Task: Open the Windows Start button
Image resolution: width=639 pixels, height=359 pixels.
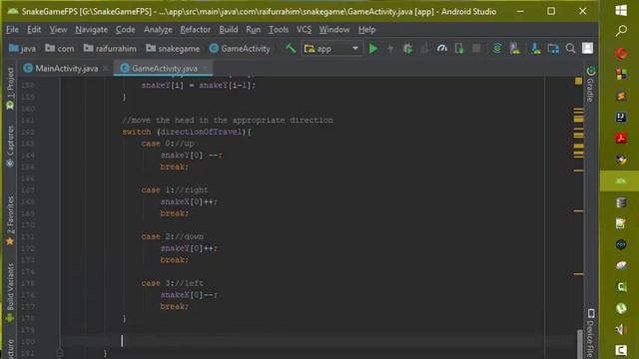Action: tap(621, 10)
